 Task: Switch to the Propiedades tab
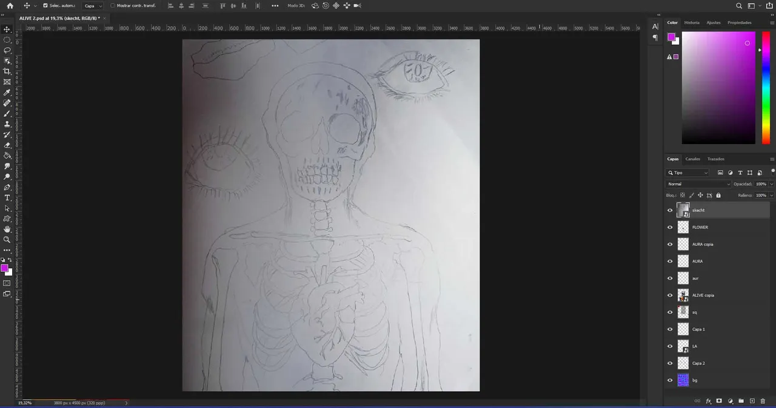(x=740, y=22)
